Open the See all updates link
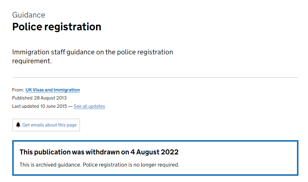This screenshot has width=308, height=182. click(89, 106)
